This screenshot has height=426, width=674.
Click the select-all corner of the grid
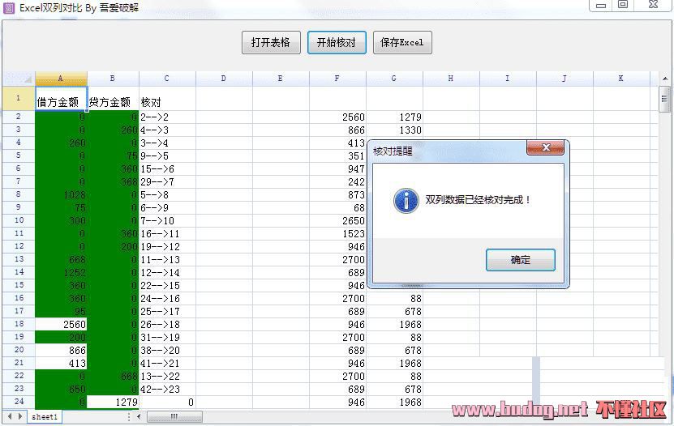click(x=19, y=79)
